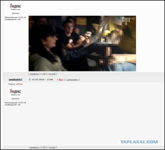Select Регистрация: 4.07.14 in the top post
Screen dimensions: 165x150
point(15,17)
